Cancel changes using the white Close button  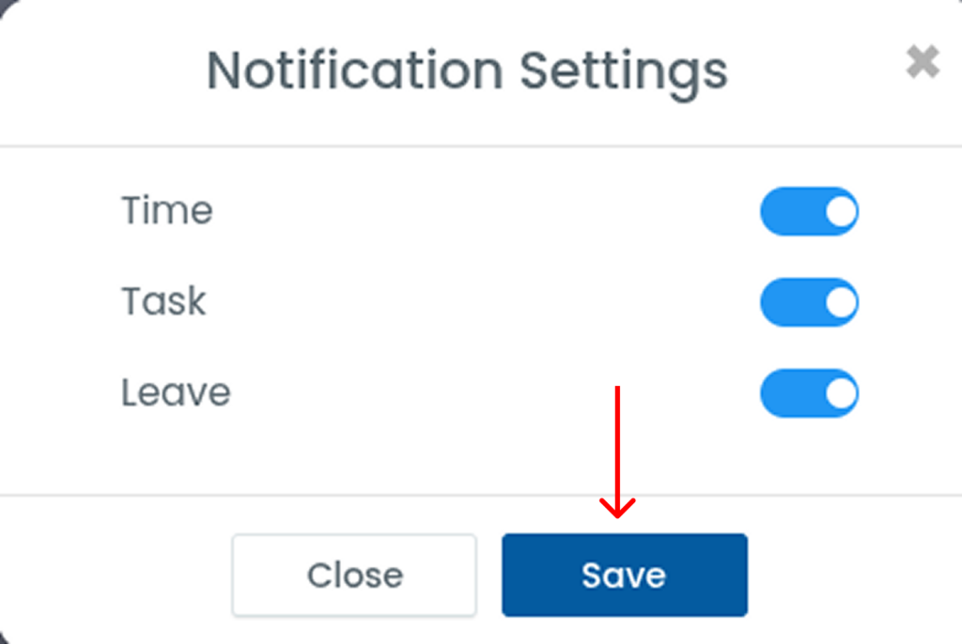[354, 575]
